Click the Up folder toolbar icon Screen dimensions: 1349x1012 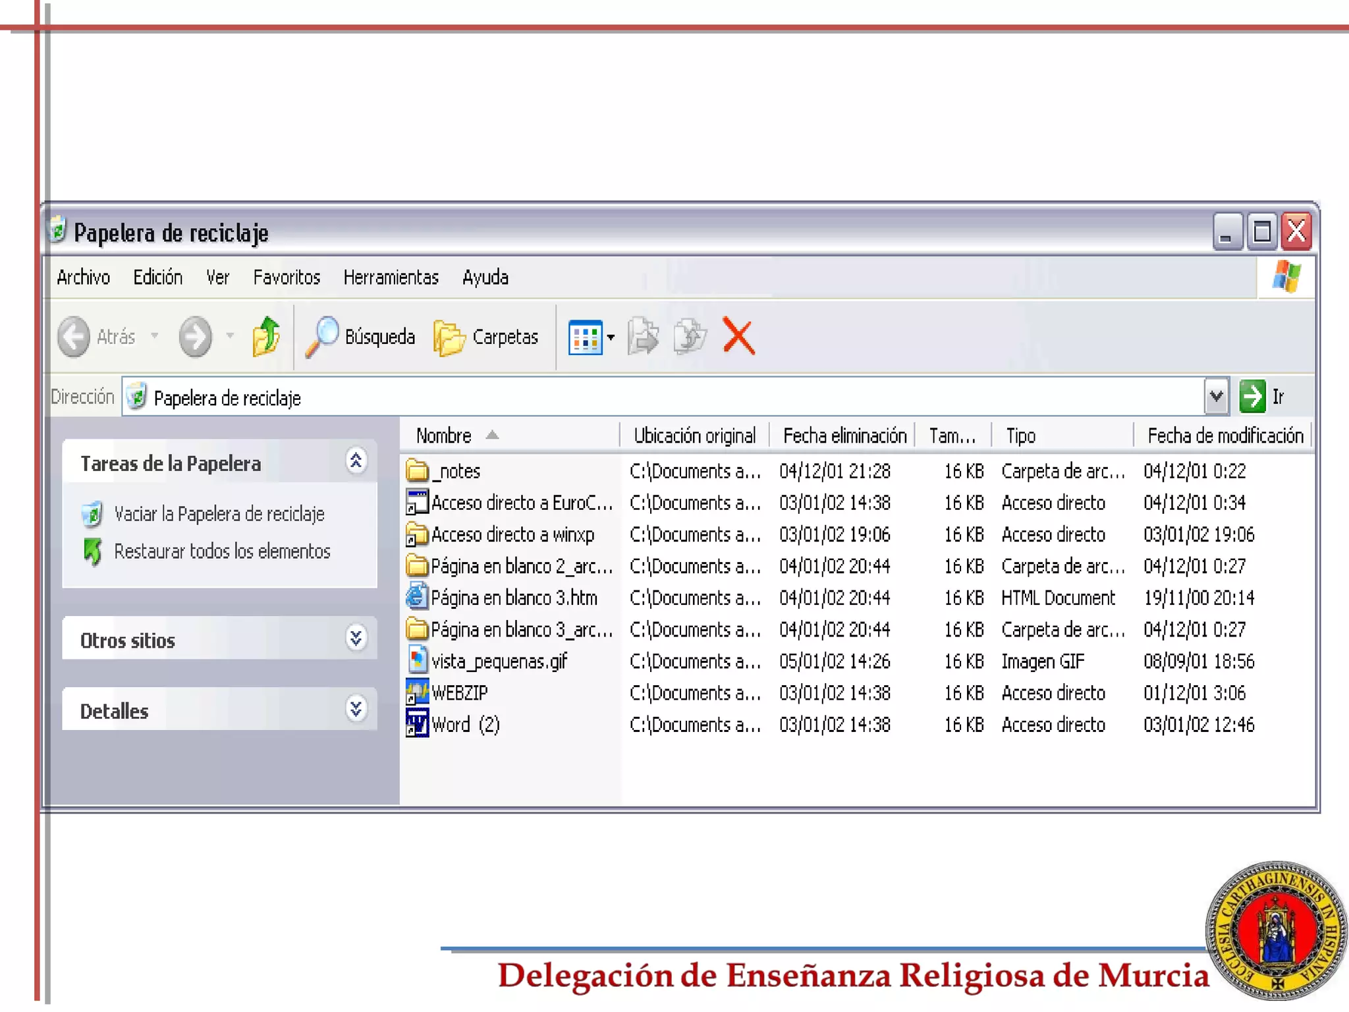point(266,337)
